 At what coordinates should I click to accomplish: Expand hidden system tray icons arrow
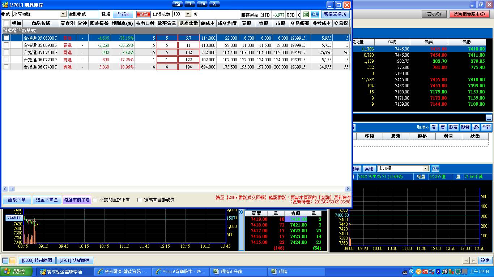point(412,272)
